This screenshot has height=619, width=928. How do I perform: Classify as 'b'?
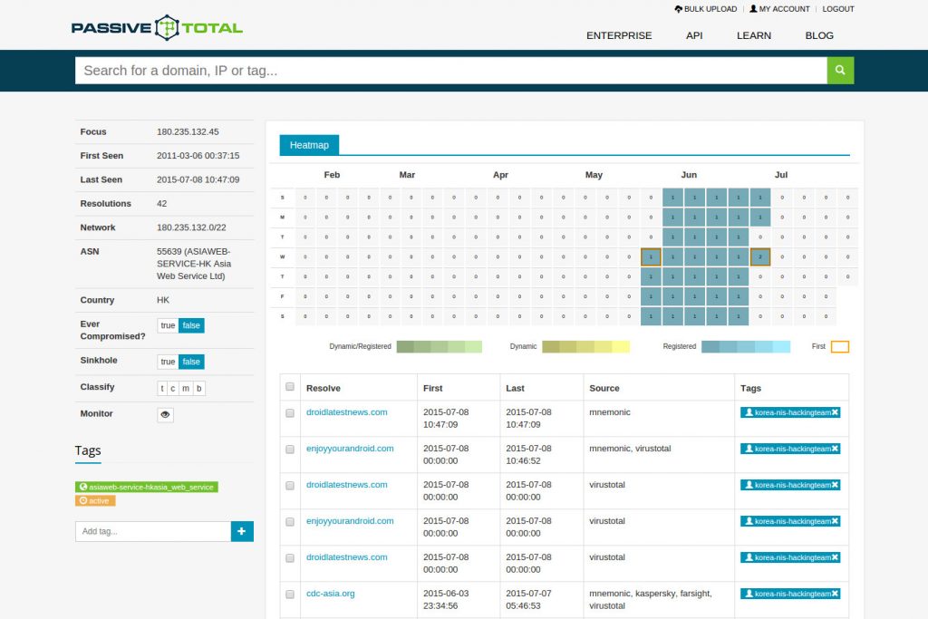point(198,388)
